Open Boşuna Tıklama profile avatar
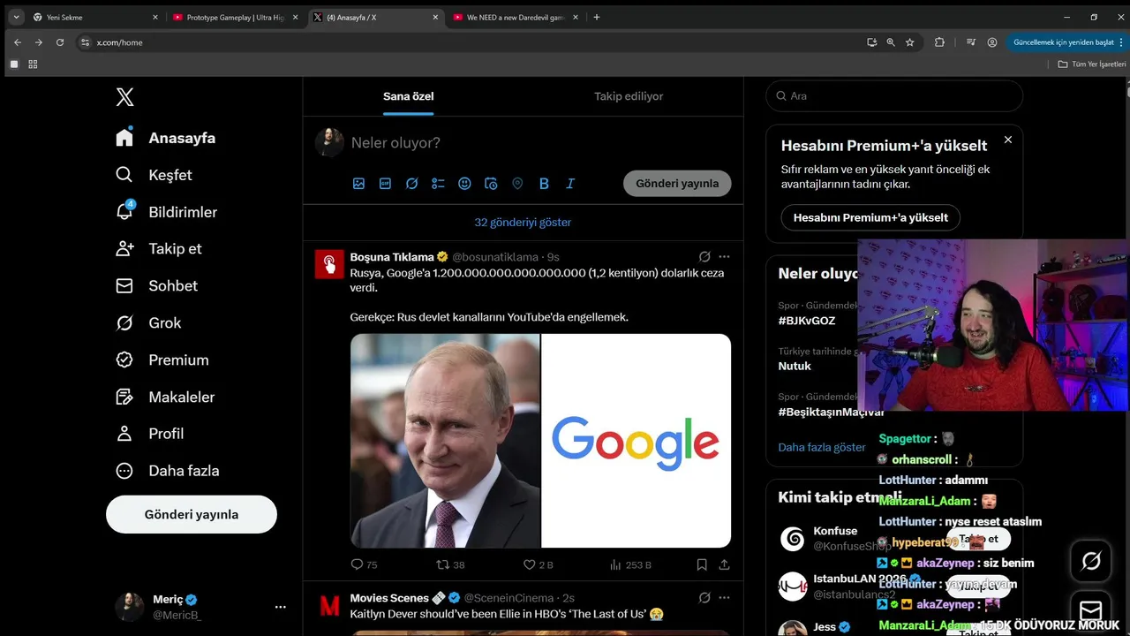This screenshot has height=636, width=1130. 329,264
